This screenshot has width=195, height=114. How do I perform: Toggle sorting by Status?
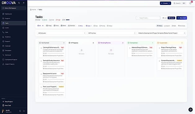click(x=109, y=26)
